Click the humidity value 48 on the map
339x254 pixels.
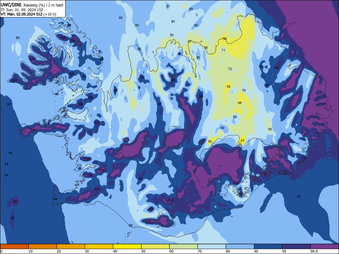[240, 103]
